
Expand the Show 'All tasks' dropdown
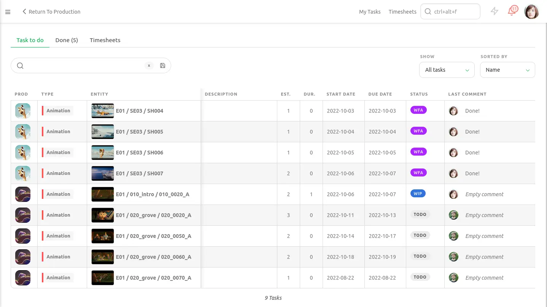447,70
